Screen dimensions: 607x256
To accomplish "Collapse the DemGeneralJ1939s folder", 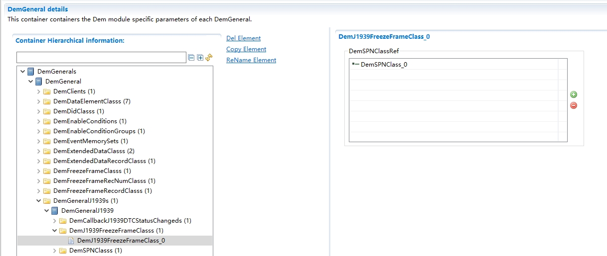I will [39, 201].
